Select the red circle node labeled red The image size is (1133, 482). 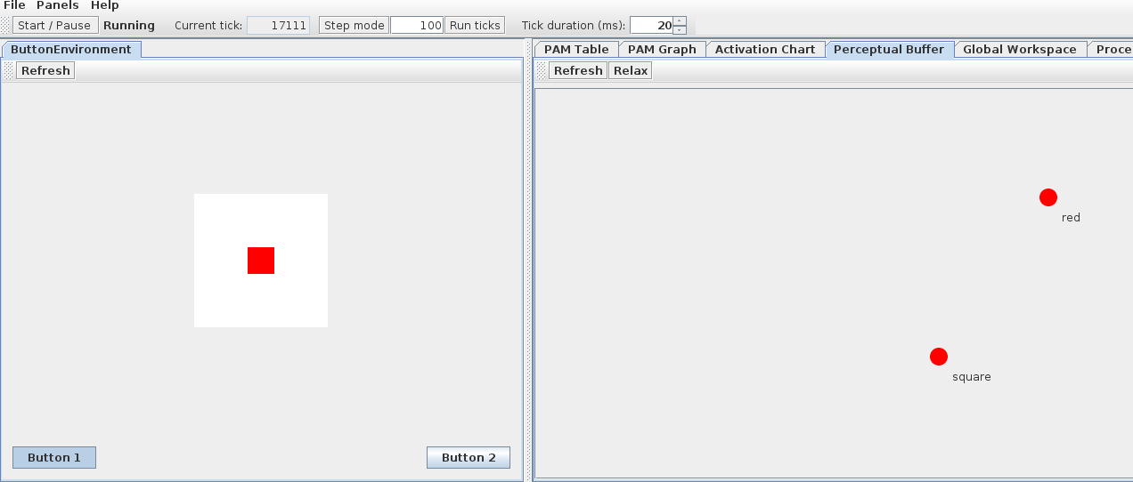pyautogui.click(x=1047, y=197)
